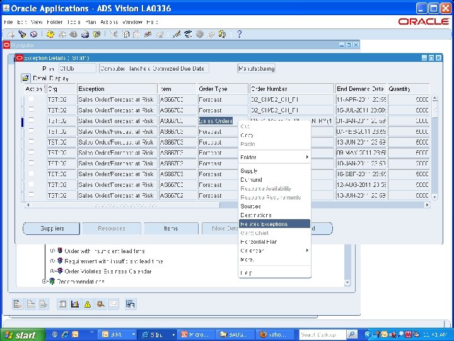The height and width of the screenshot is (341, 454).
Task: Tick Action checkbox for the 12-AUG-2011 row
Action: coord(32,184)
